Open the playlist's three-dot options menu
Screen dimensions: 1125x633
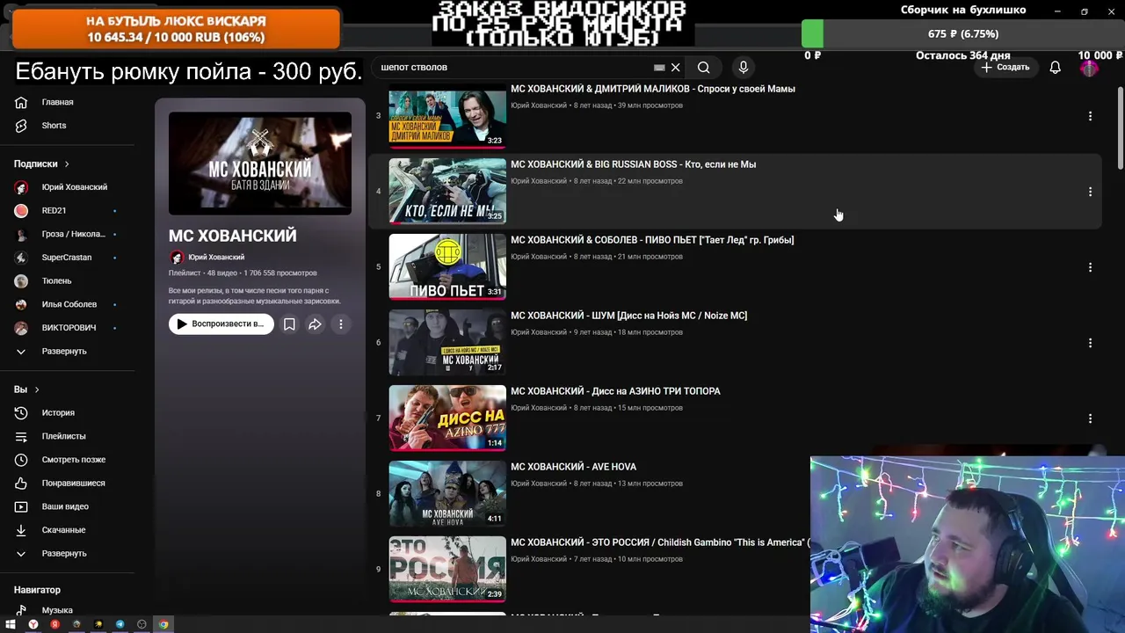pyautogui.click(x=341, y=324)
